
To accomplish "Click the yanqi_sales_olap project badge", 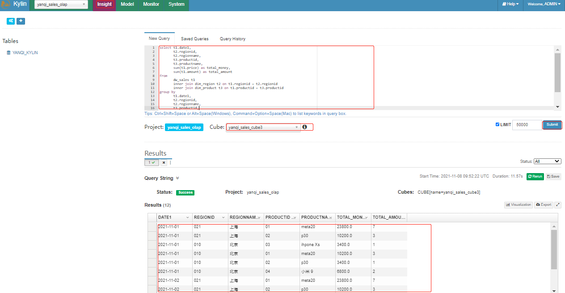I will tap(184, 127).
